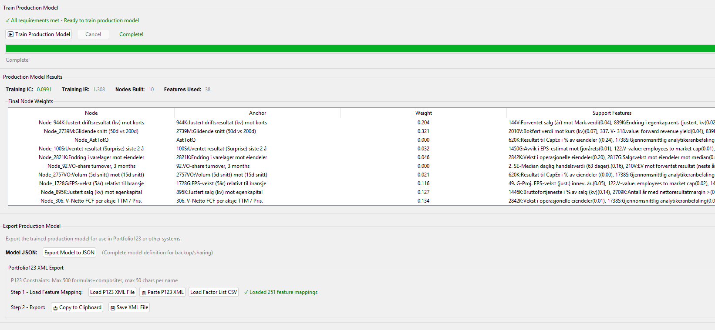Select the Node_895K Justert salg row
The image size is (715, 330).
[91, 192]
